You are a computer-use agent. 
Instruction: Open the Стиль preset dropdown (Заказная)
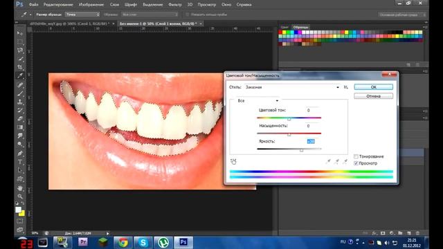(x=292, y=87)
